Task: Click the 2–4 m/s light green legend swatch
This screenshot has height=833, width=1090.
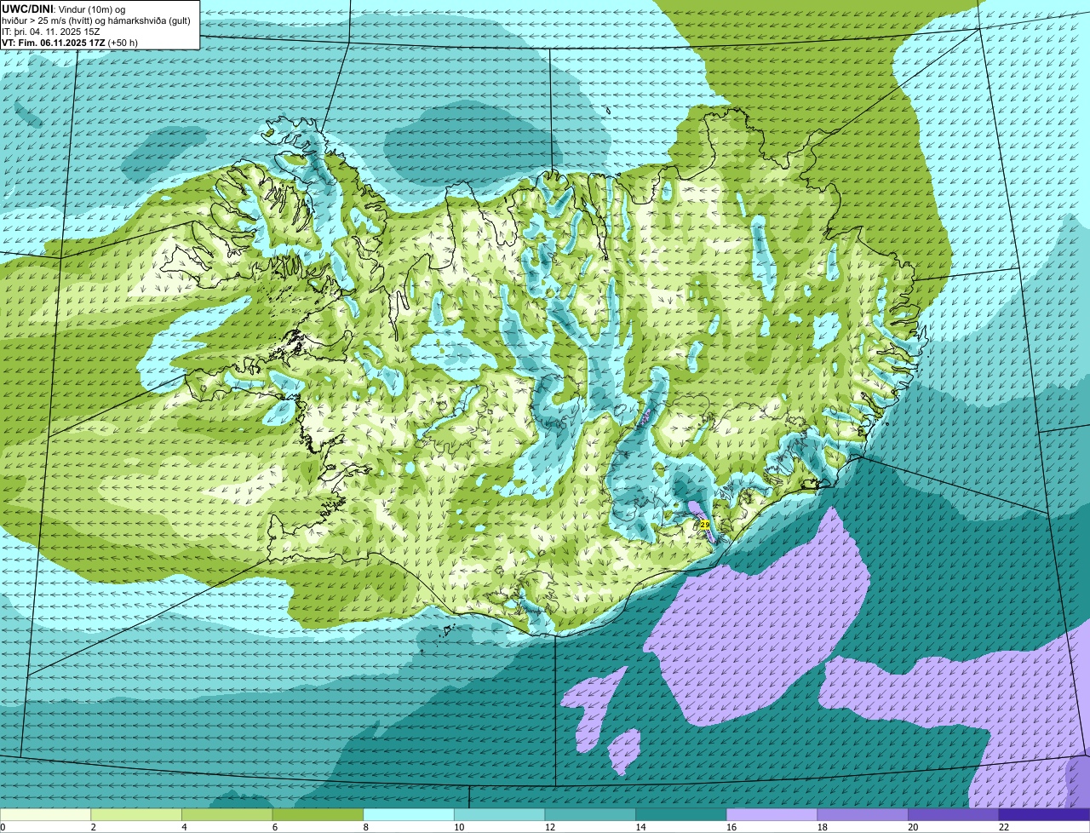Action: [x=136, y=814]
